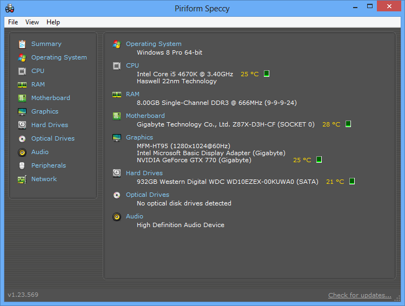Click the Motherboard icon in sidebar
Viewport: 405px width, 306px height.
click(22, 98)
